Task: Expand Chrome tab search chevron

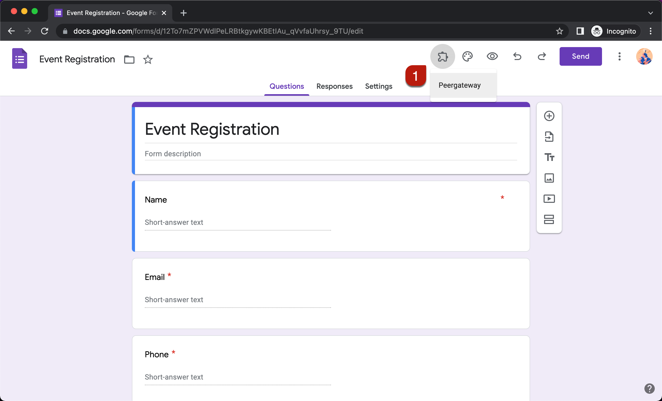Action: pyautogui.click(x=650, y=13)
